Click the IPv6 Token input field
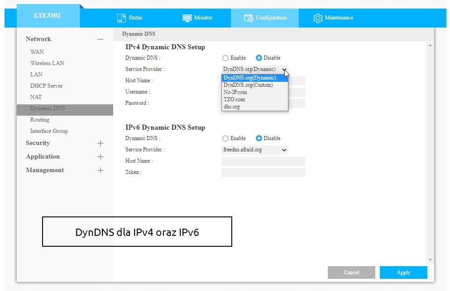The height and width of the screenshot is (291, 450). tap(263, 173)
